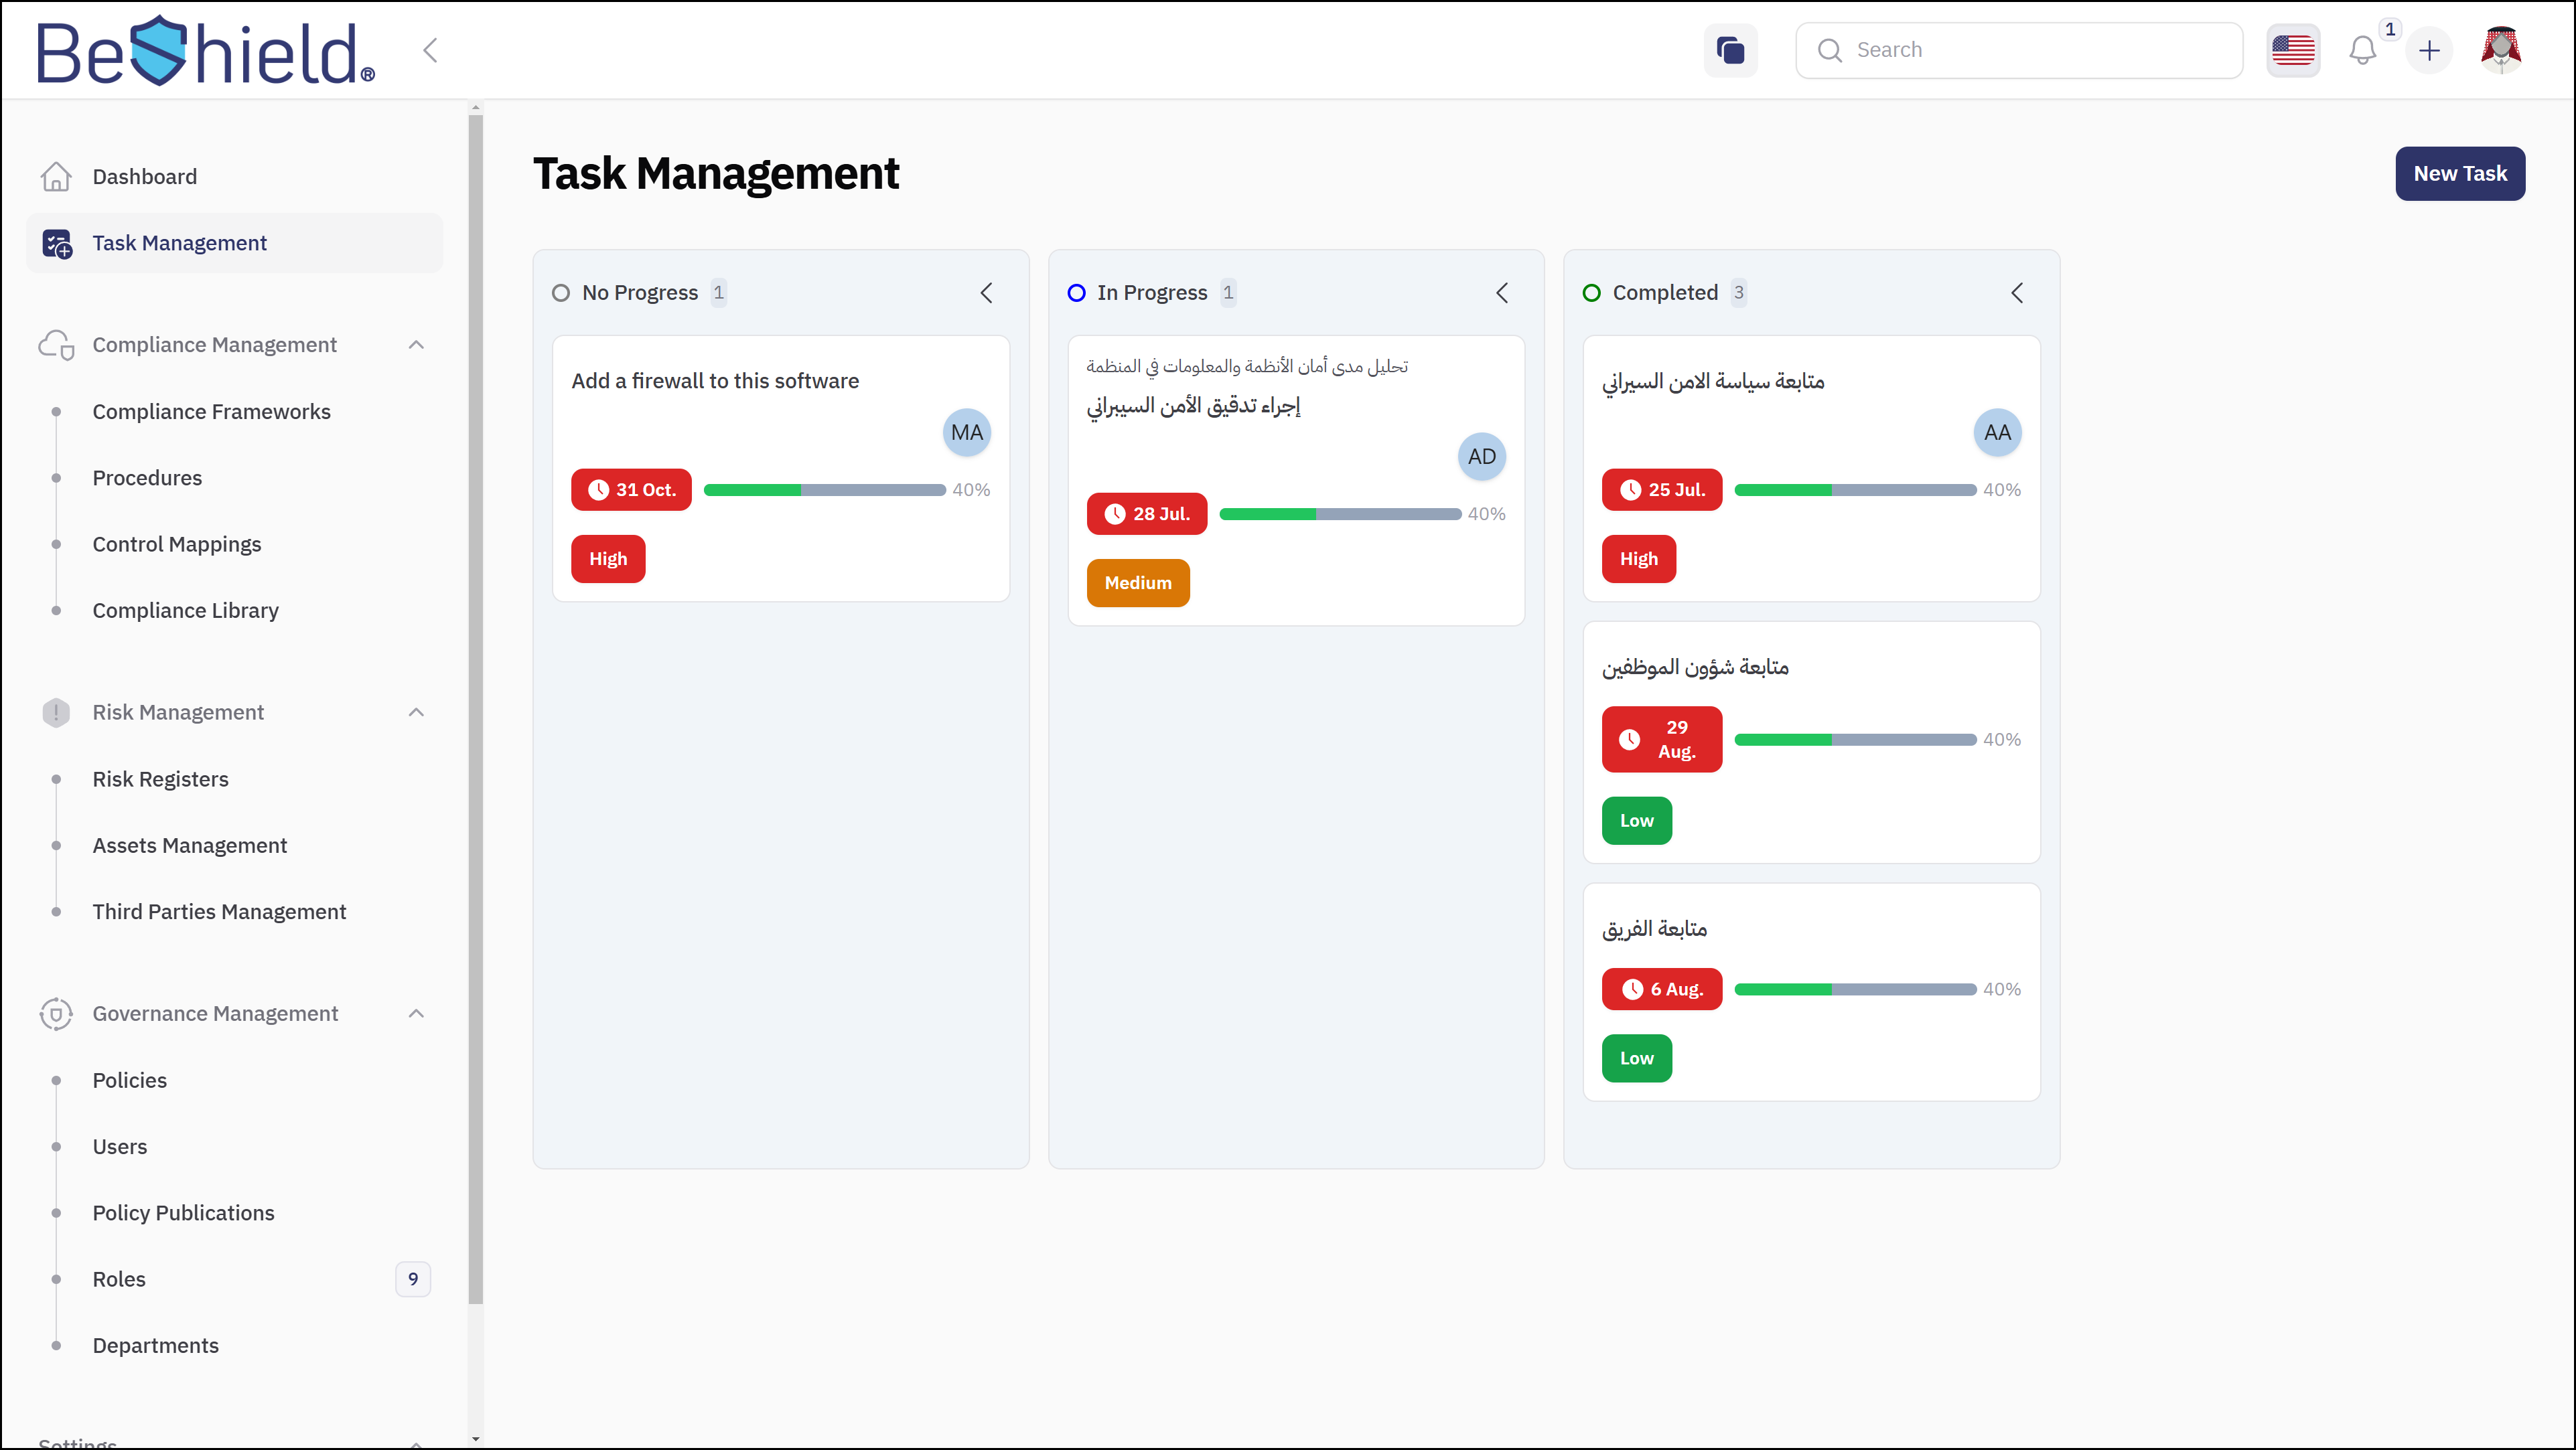Open the user profile avatar
The height and width of the screenshot is (1450, 2576).
pyautogui.click(x=2501, y=50)
